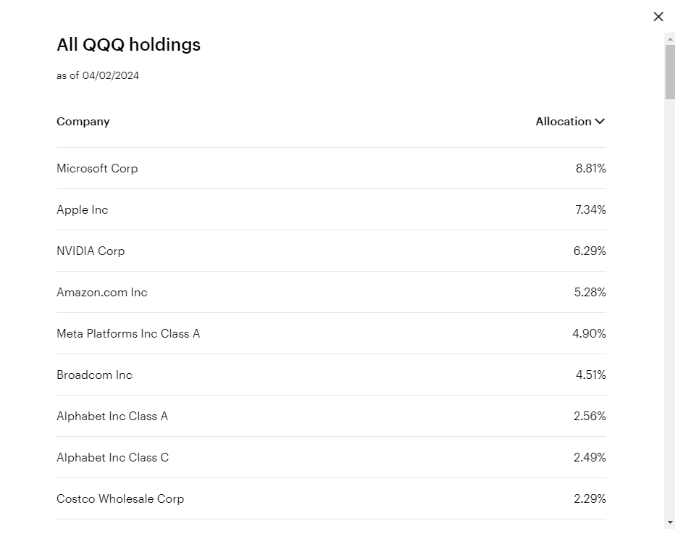This screenshot has width=675, height=560.
Task: Click the 6.29% NVIDIA allocation value
Action: [x=590, y=251]
